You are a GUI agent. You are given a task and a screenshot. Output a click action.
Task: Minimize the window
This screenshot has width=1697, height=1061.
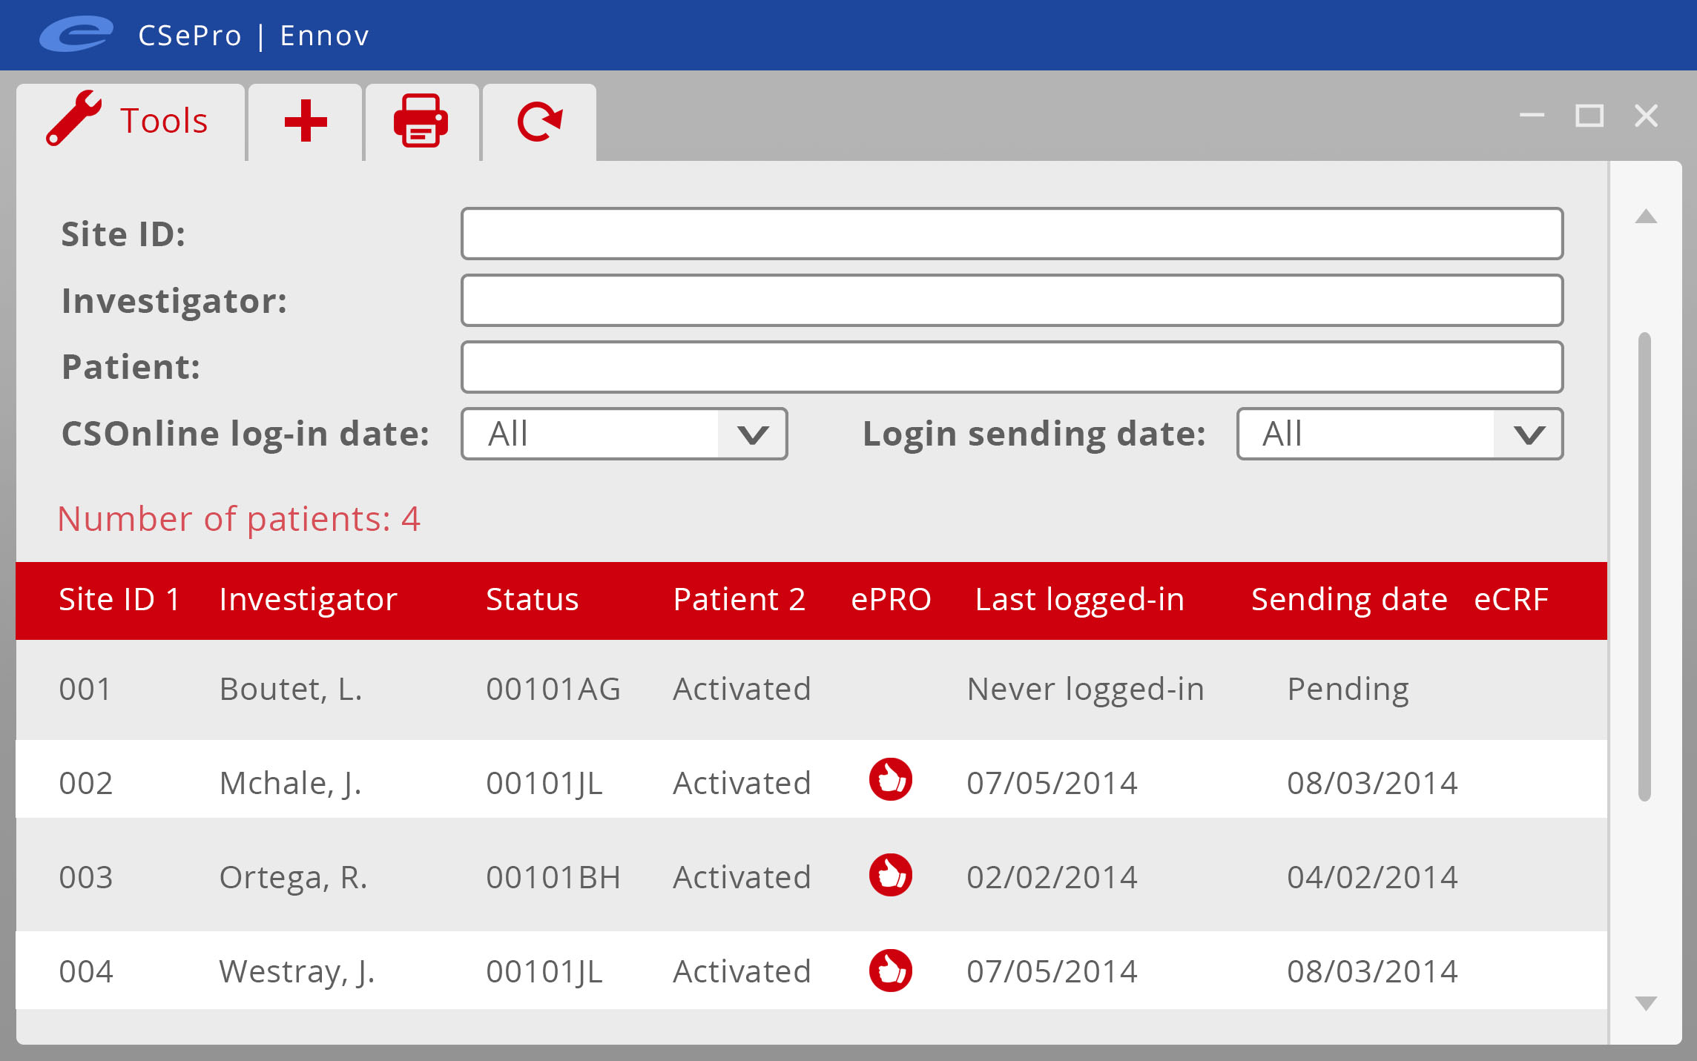[x=1532, y=116]
